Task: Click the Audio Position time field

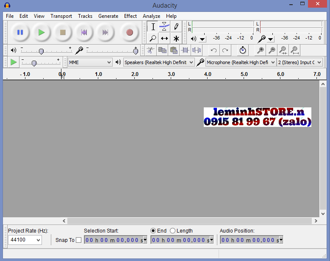Action: (251, 240)
